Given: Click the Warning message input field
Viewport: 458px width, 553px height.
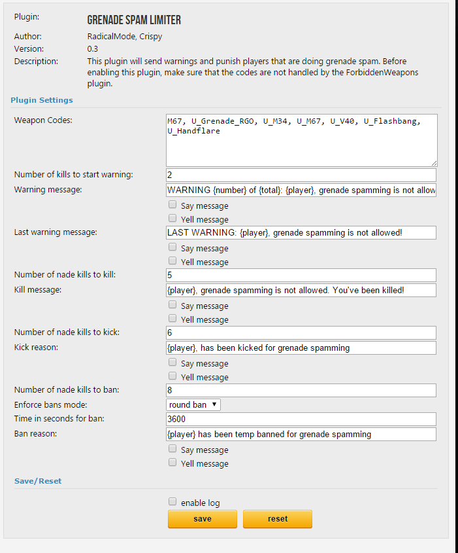Looking at the screenshot, I should coord(301,190).
